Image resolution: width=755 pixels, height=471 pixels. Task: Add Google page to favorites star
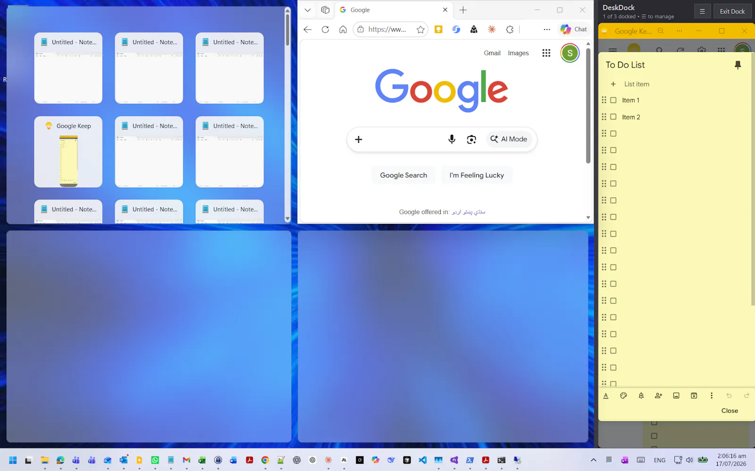pos(420,29)
